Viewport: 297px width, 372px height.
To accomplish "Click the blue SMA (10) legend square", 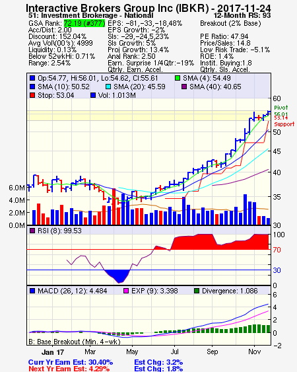I will point(32,87).
